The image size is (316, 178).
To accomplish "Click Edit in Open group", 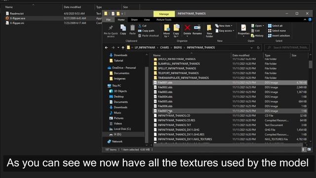I will coord(255,31).
